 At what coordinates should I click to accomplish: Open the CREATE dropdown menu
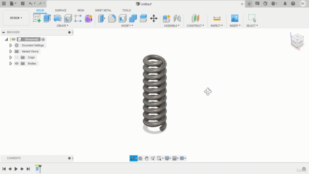(62, 26)
